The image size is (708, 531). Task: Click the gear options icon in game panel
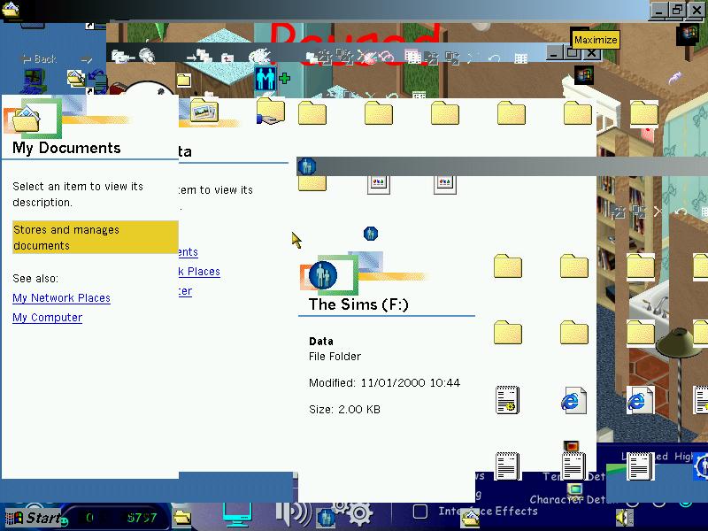(358, 512)
